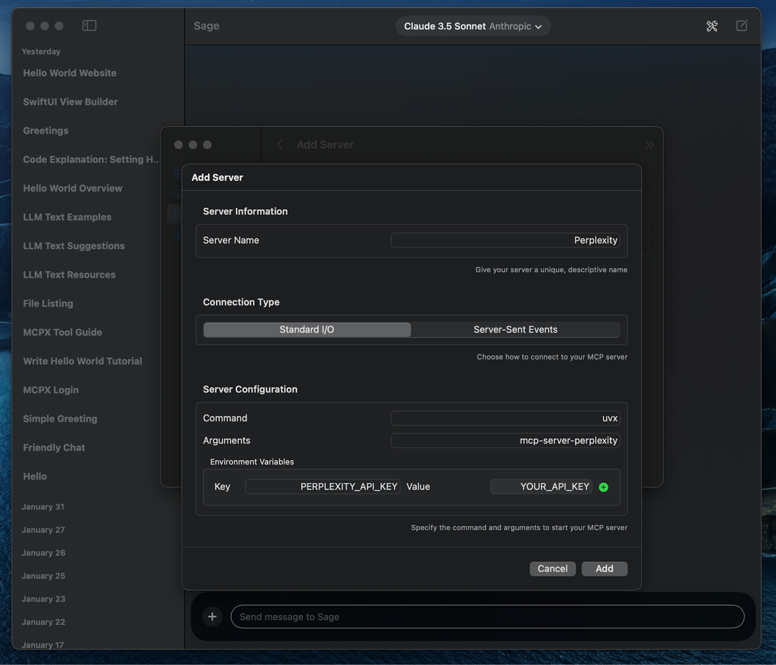Click the Key field PERPLEXITY_API_KEY
The height and width of the screenshot is (665, 776).
click(323, 487)
